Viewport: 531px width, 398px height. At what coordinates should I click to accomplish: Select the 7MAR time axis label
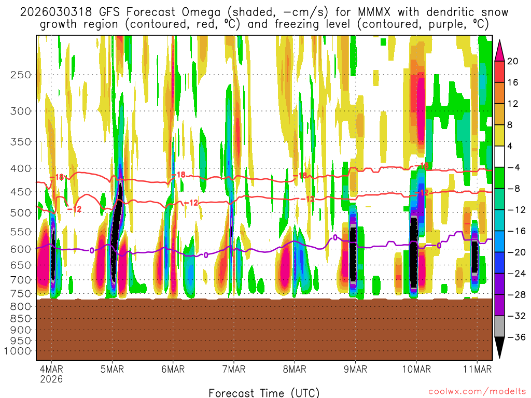click(233, 369)
